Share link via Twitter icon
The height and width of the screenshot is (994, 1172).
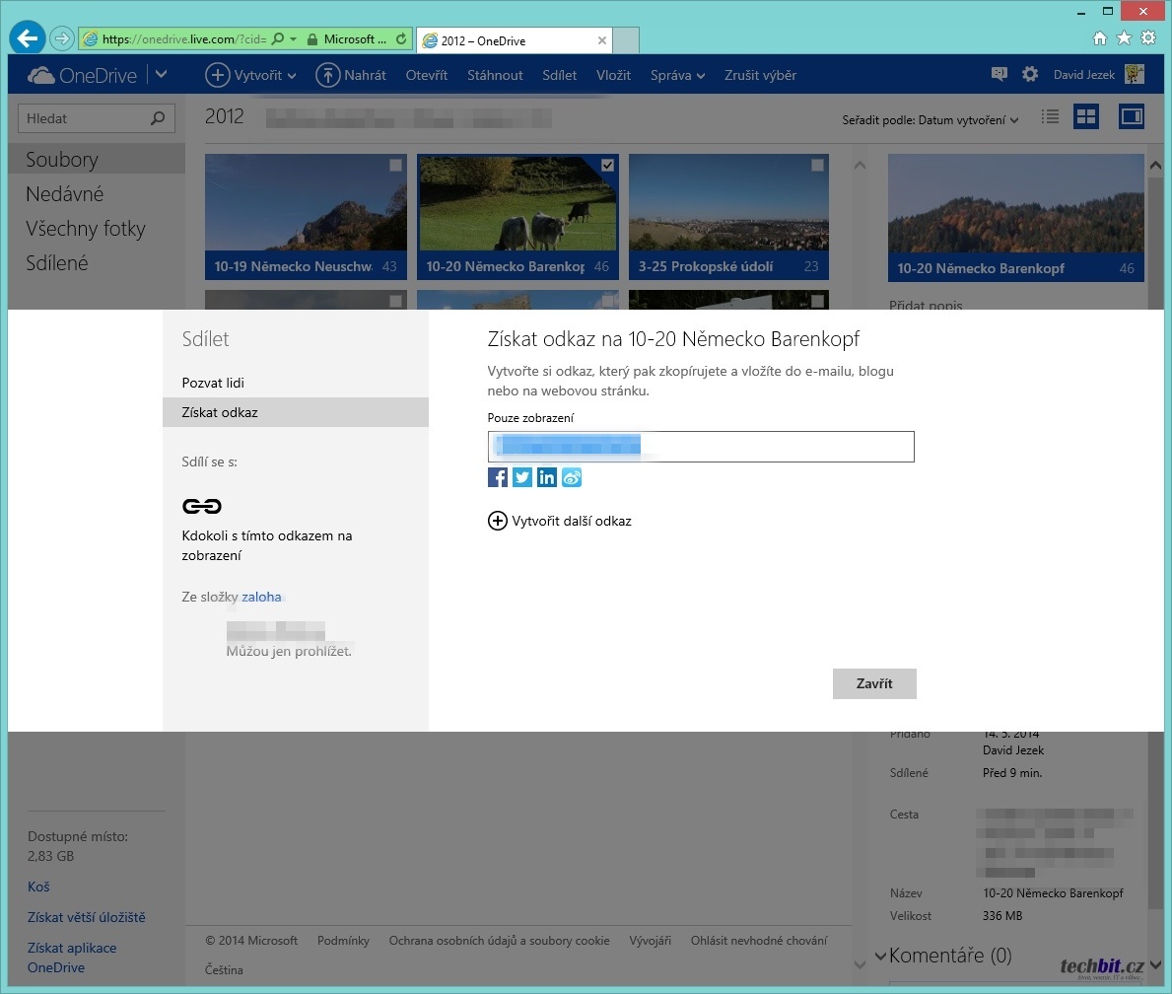pyautogui.click(x=522, y=478)
